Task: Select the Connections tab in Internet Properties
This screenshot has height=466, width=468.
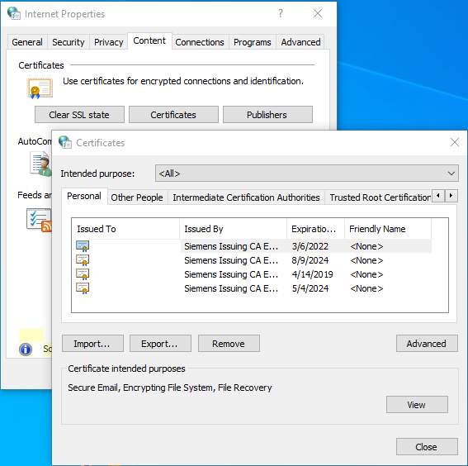Action: coord(200,42)
